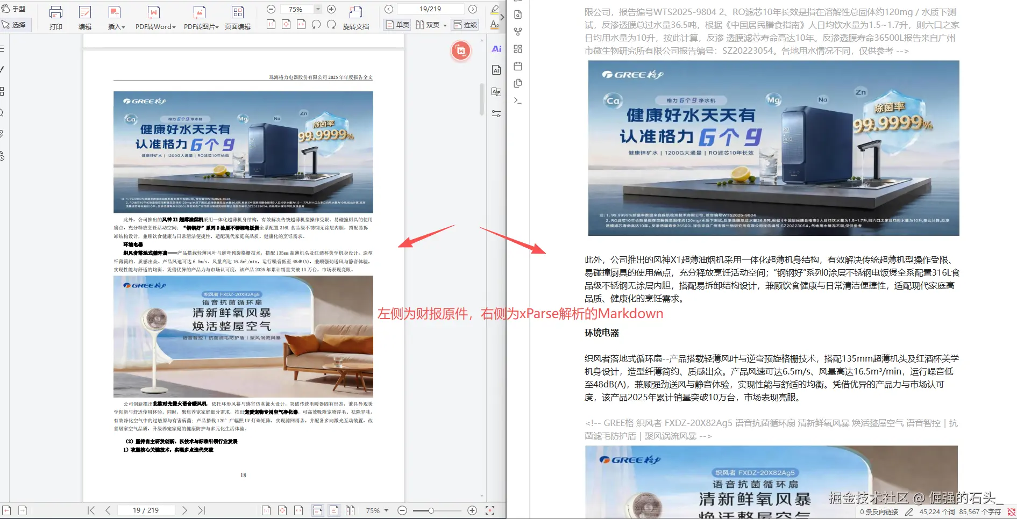
Task: Enable Single Page (单页) view
Action: click(397, 25)
